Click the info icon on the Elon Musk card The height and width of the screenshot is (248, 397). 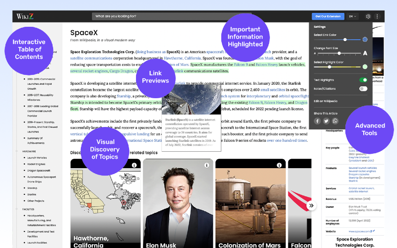[206, 165]
